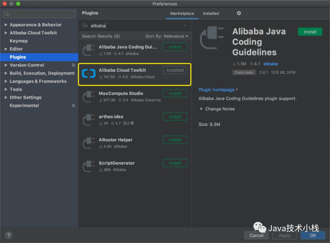Focus the plugin search field containing alibaba
The image size is (330, 243).
[135, 26]
